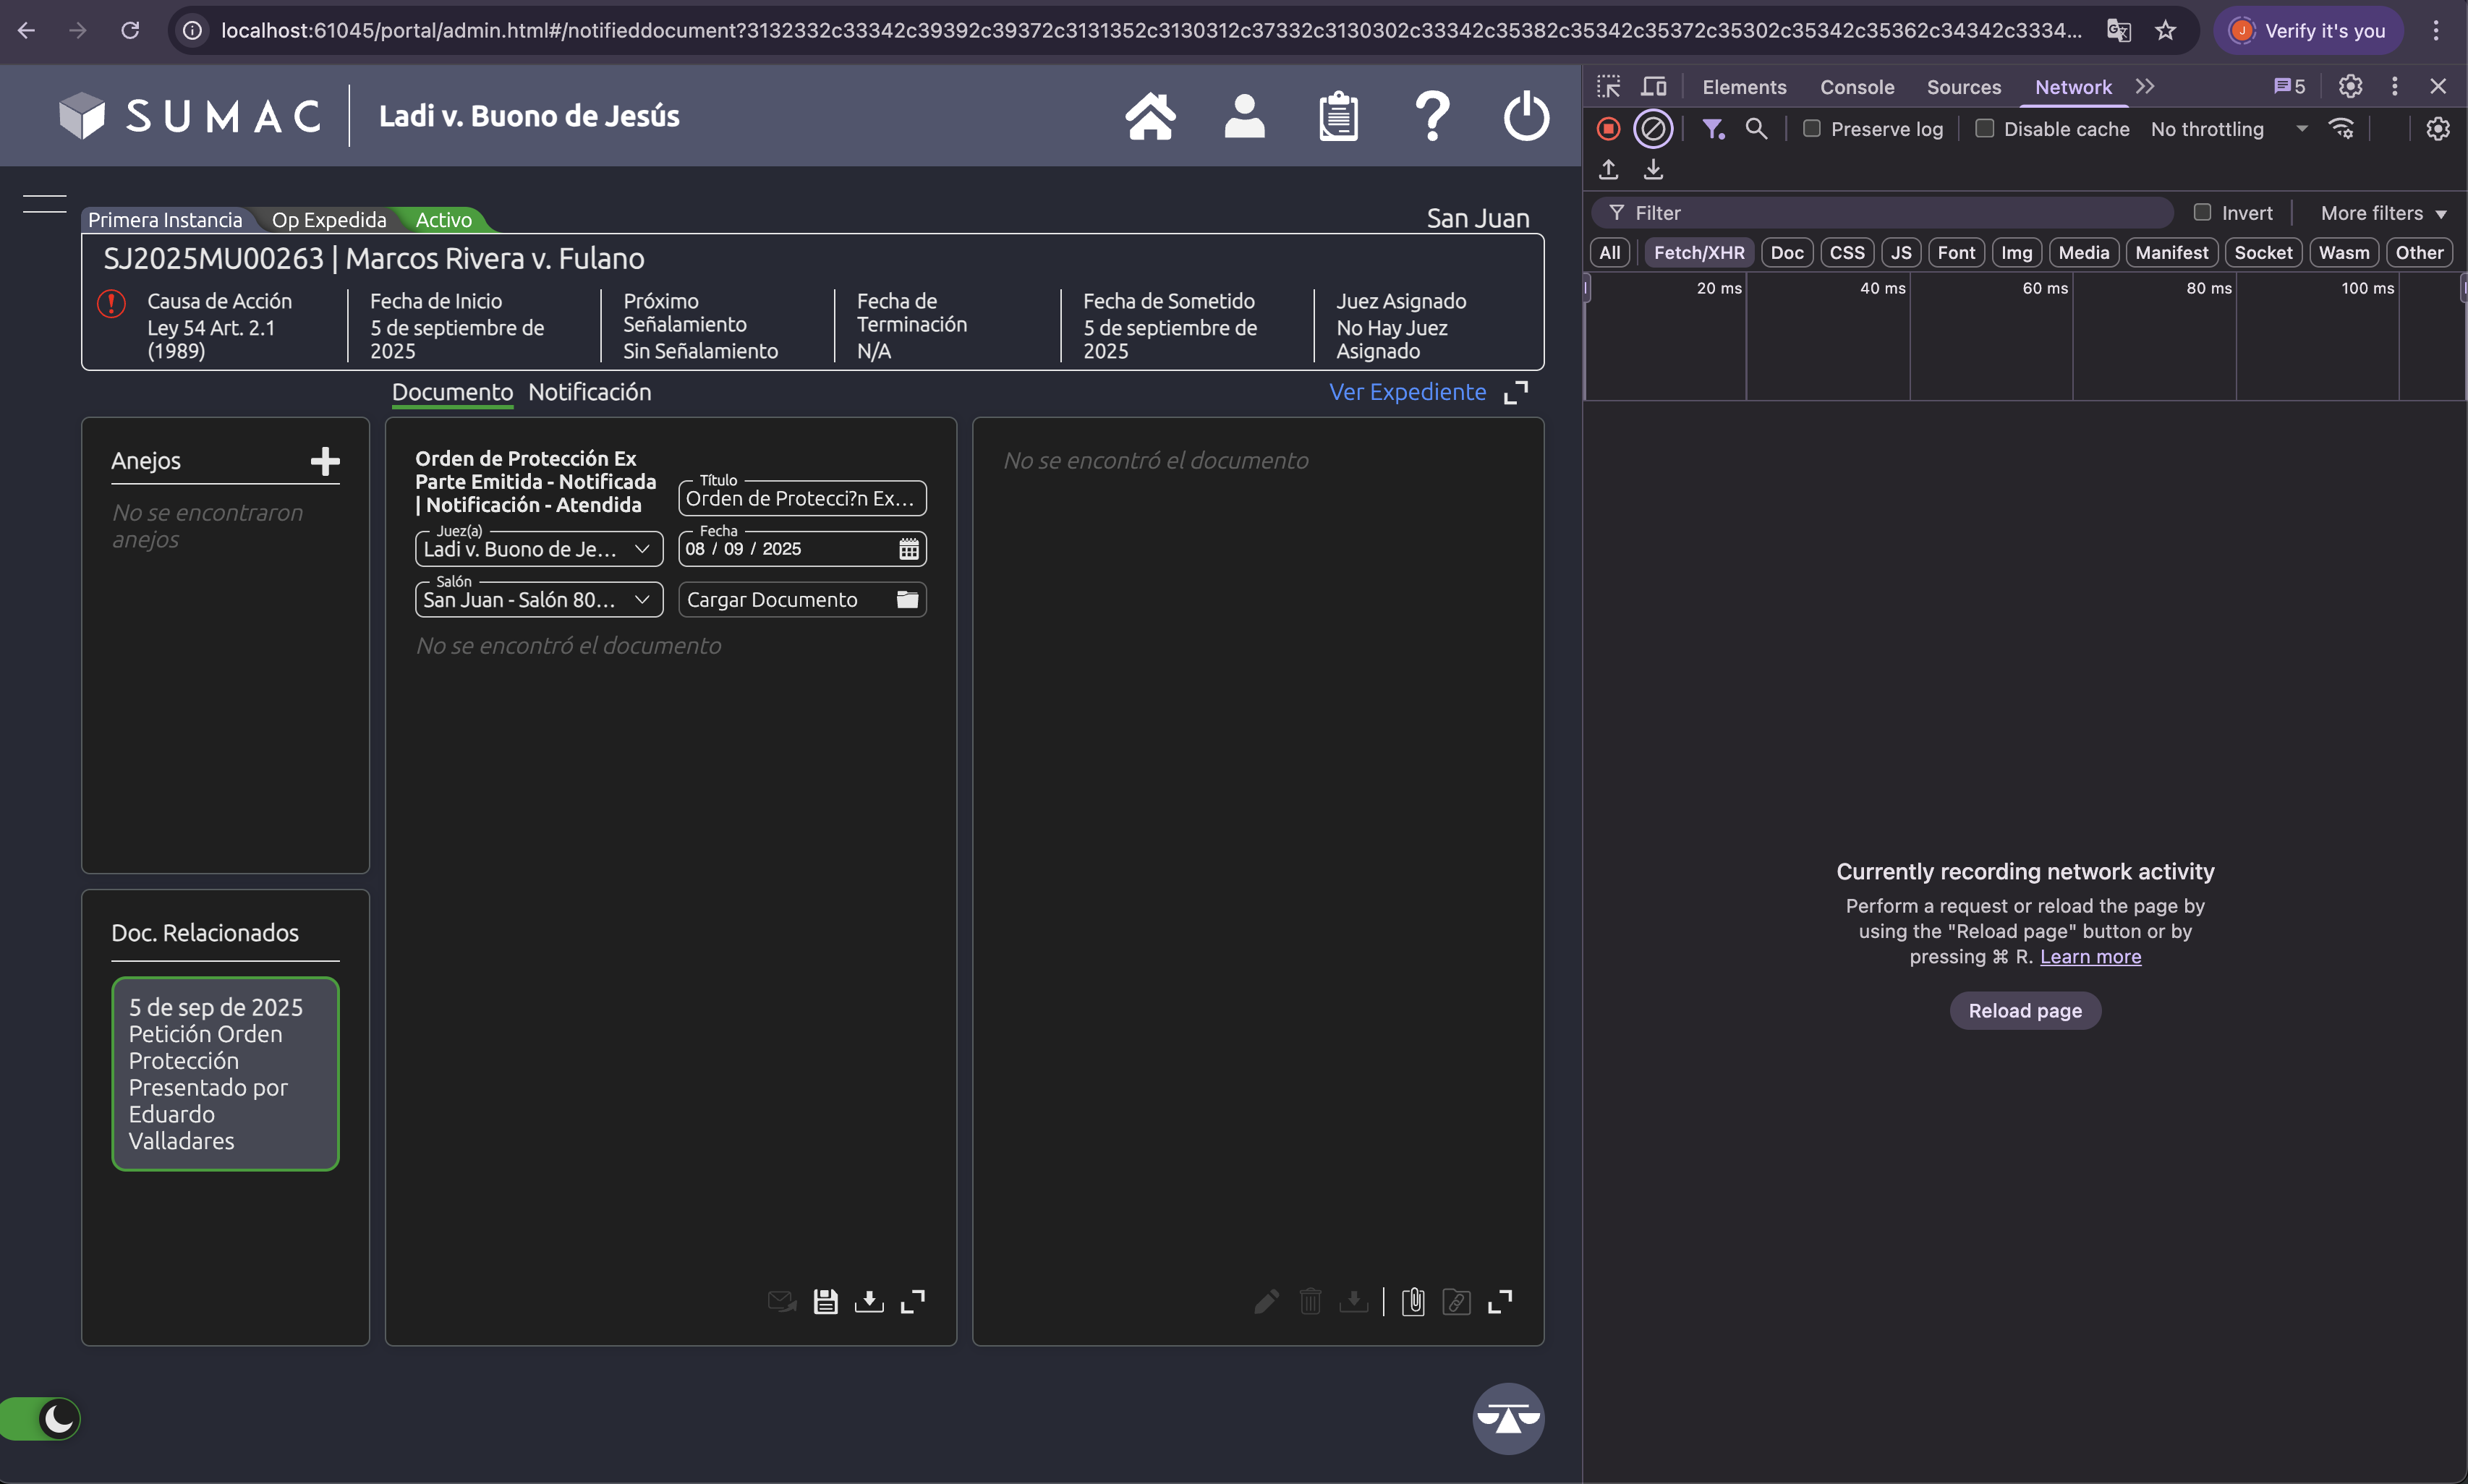Open the Salón dropdown

click(x=540, y=600)
